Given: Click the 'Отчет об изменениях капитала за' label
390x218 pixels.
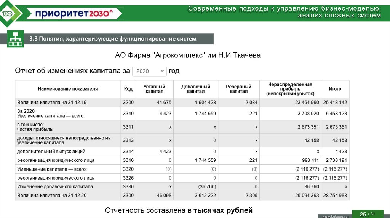Looking at the screenshot, I should pos(72,71).
